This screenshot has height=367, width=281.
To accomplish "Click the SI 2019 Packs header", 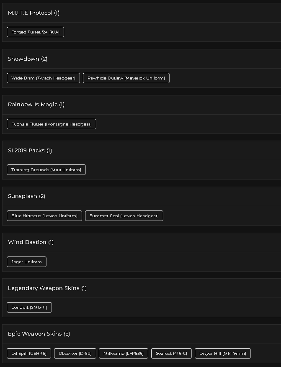I will 142,151.
